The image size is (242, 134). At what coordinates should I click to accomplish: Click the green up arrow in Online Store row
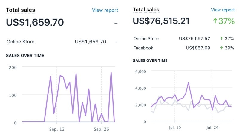point(221,39)
